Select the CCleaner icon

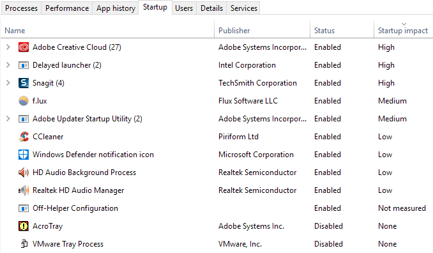pyautogui.click(x=24, y=137)
